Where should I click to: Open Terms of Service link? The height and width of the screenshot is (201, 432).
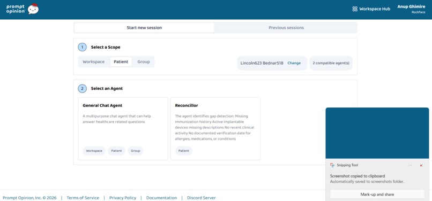(83, 198)
